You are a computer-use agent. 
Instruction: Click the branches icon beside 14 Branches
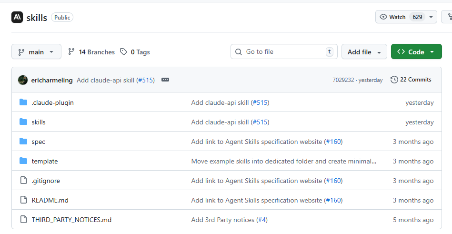(x=71, y=51)
